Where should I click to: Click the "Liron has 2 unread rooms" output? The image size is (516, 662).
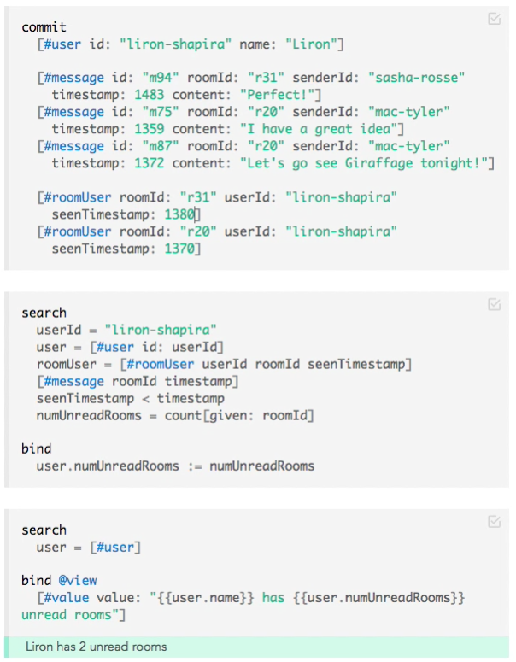96,647
